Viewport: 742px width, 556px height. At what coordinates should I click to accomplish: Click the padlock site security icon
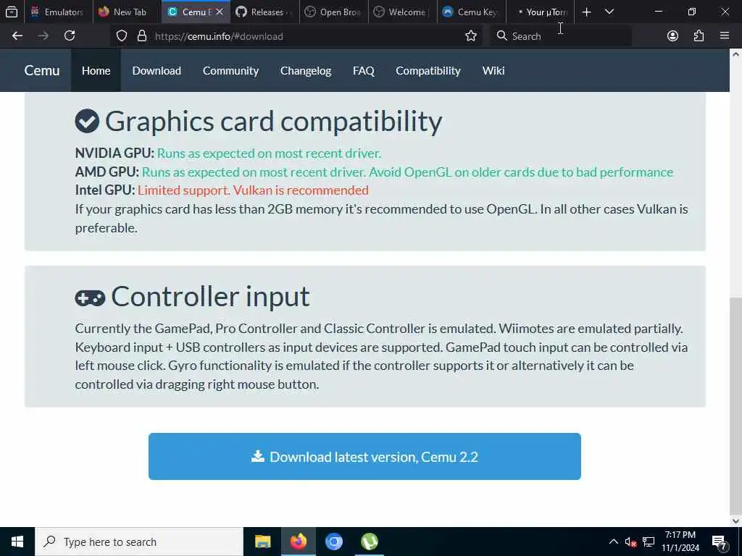tap(142, 36)
